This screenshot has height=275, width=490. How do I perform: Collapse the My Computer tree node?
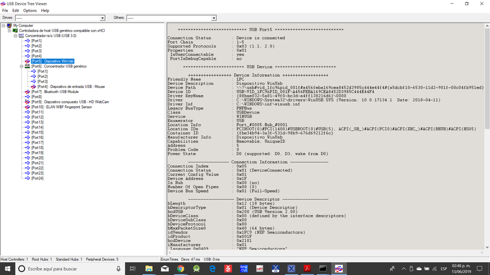[x=3, y=25]
